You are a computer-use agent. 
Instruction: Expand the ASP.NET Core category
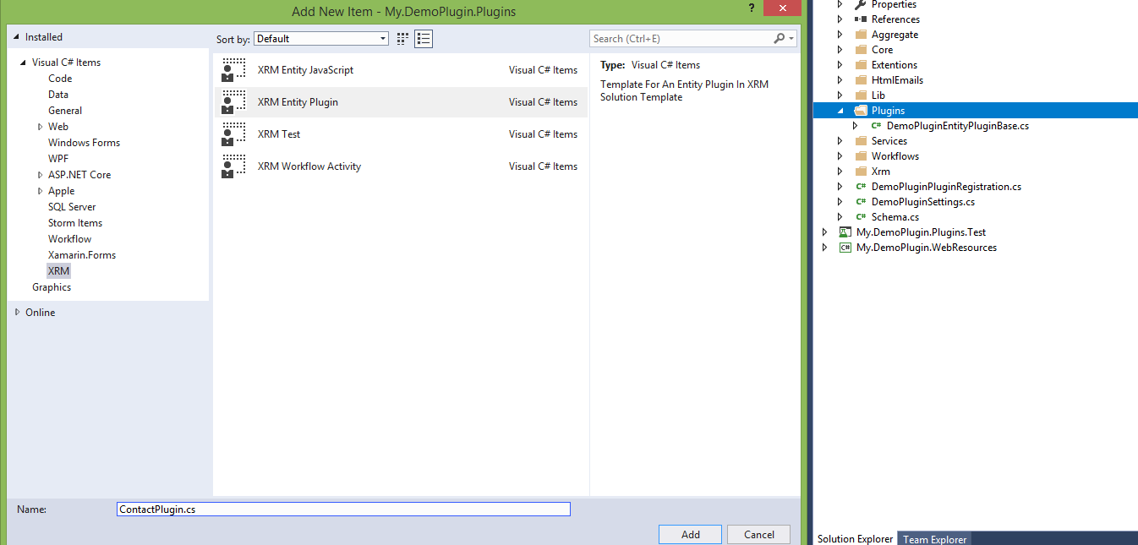(x=40, y=175)
